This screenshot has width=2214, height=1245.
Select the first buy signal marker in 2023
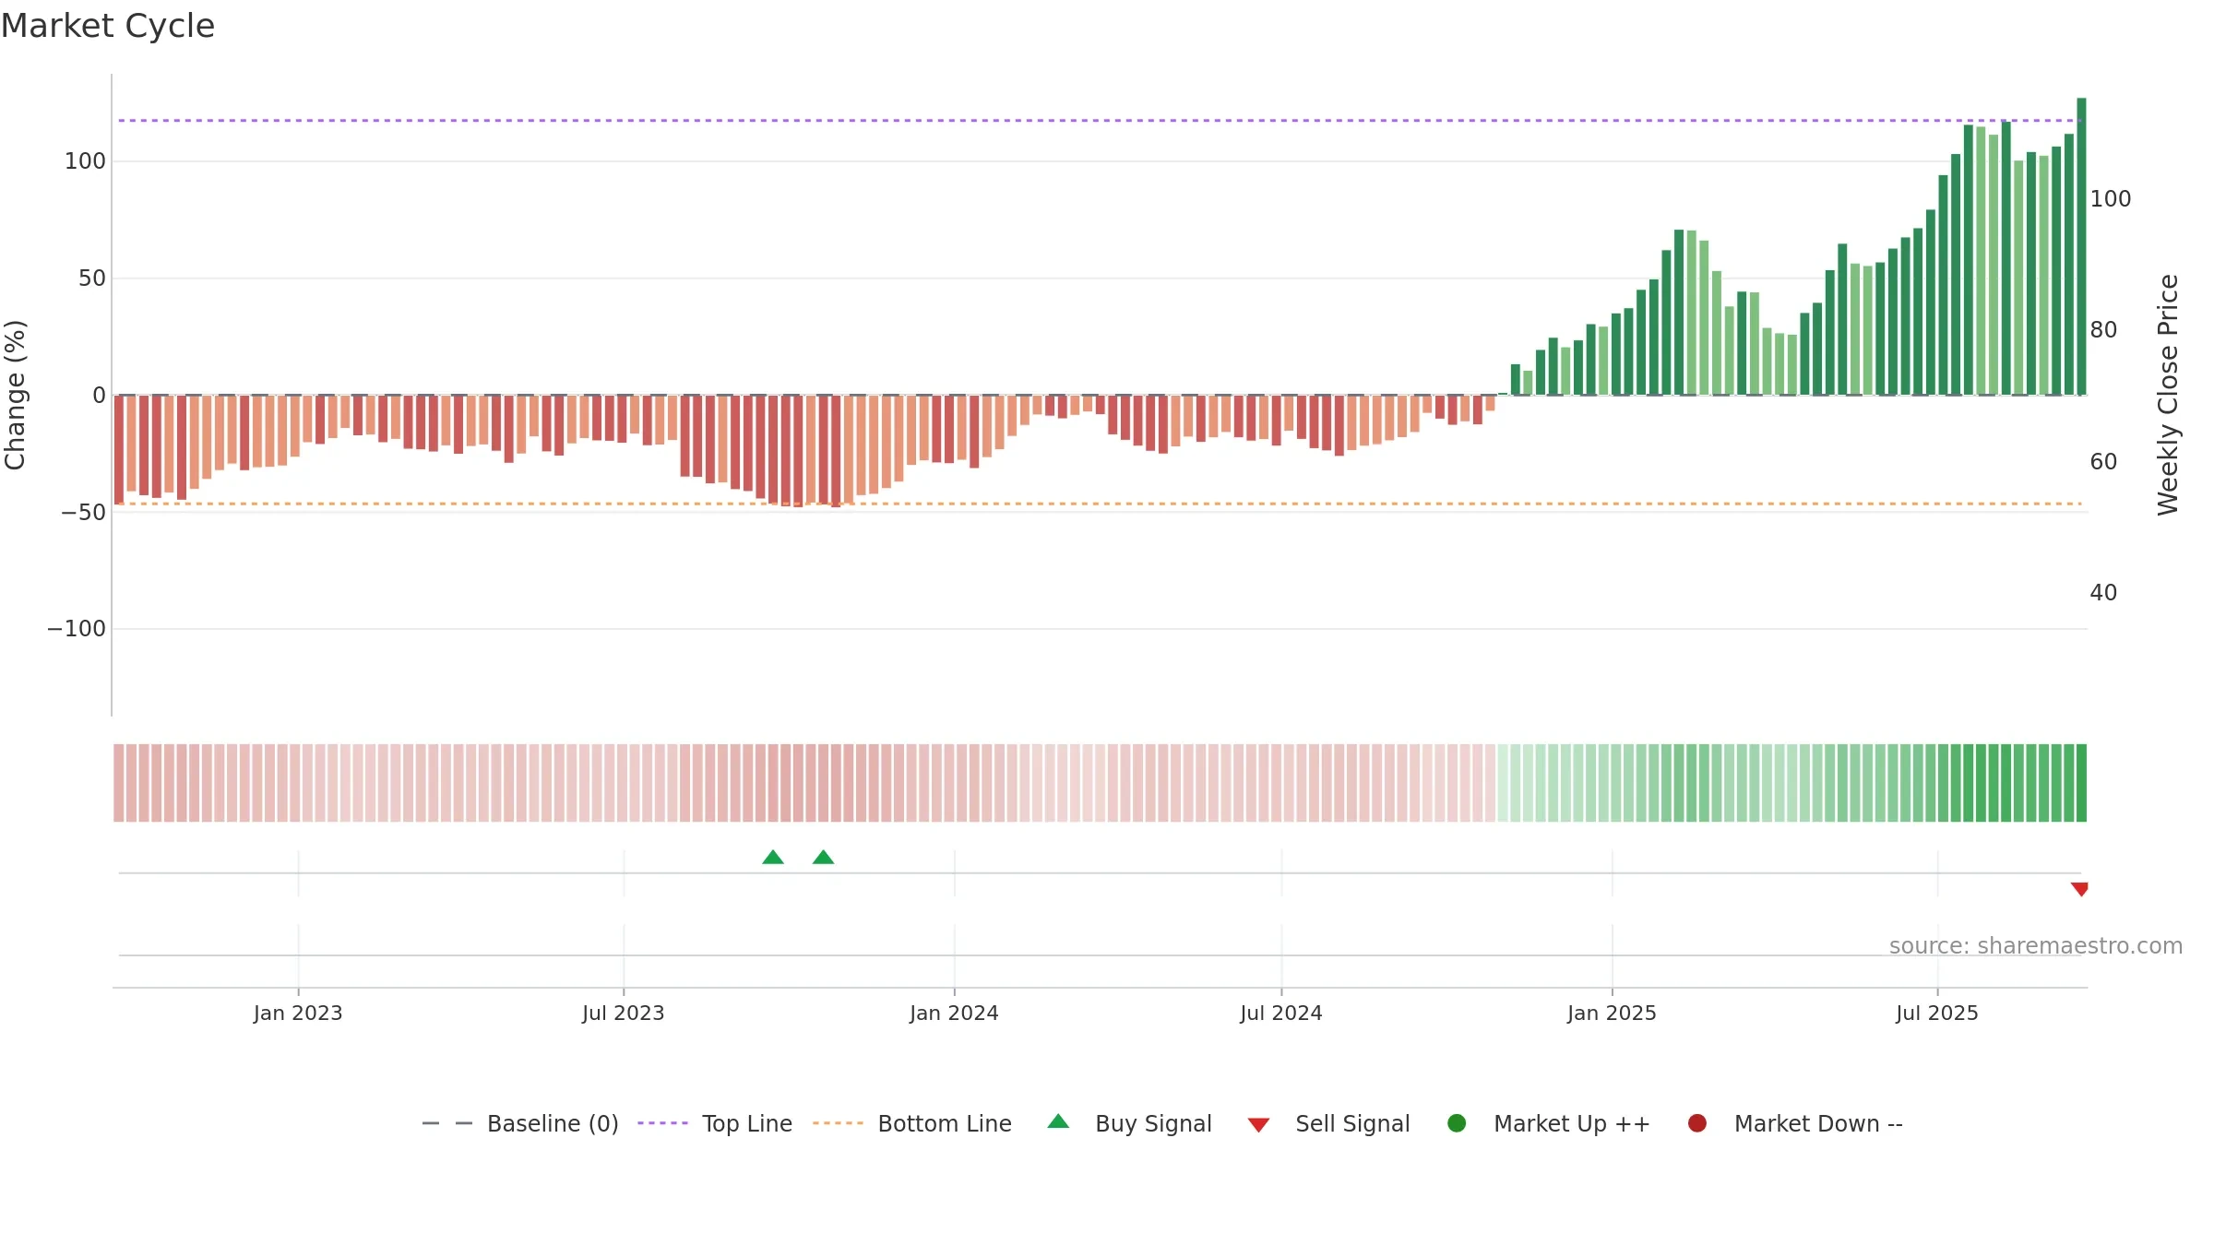(773, 858)
